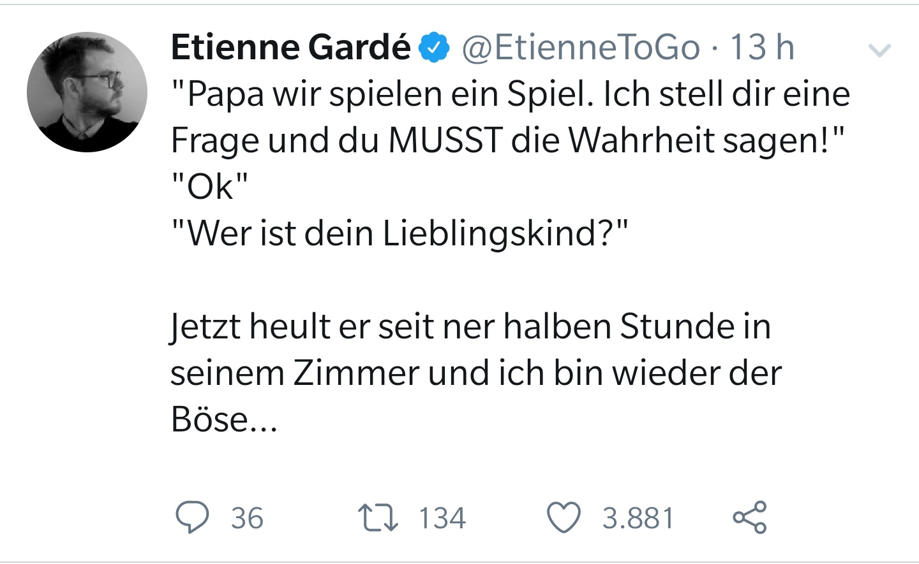Click the word "MUSST" in the tweet
This screenshot has height=564, width=919.
click(x=445, y=140)
